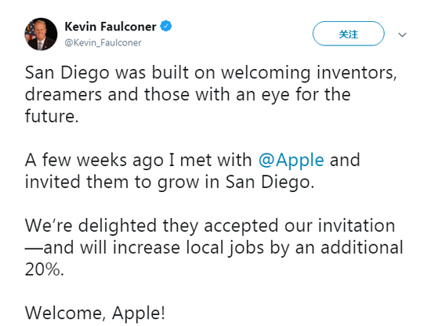Click the word 'additional' in the tweet
The height and width of the screenshot is (326, 431).
(x=362, y=247)
